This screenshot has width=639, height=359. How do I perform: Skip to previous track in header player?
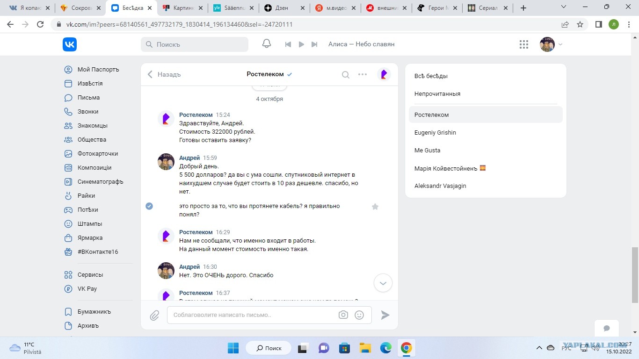tap(288, 44)
